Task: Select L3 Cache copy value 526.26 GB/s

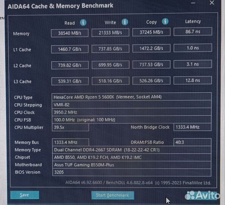Action: pyautogui.click(x=151, y=80)
